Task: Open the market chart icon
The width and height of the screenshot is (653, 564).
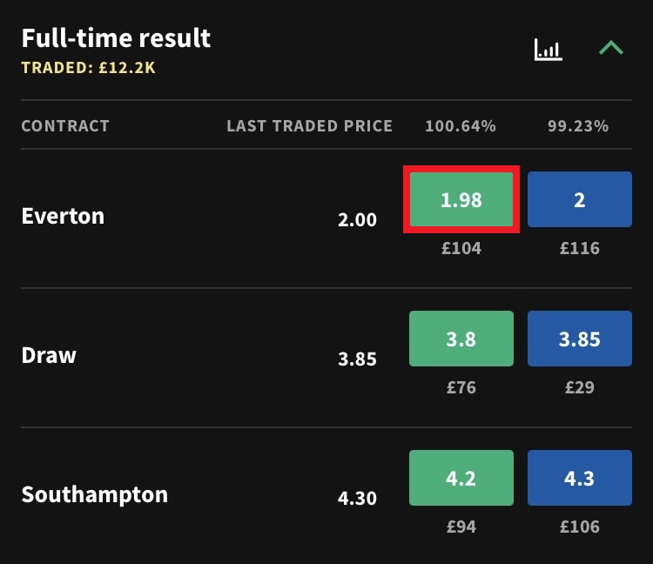Action: 549,50
